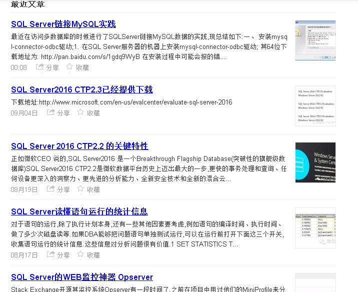This screenshot has width=358, height=292.
Task: Click share icon for the 08月17日 article
Action: (50, 254)
